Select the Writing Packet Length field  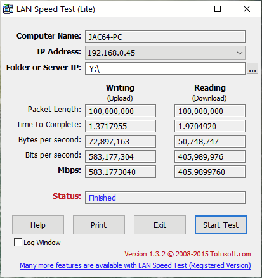[x=121, y=111]
